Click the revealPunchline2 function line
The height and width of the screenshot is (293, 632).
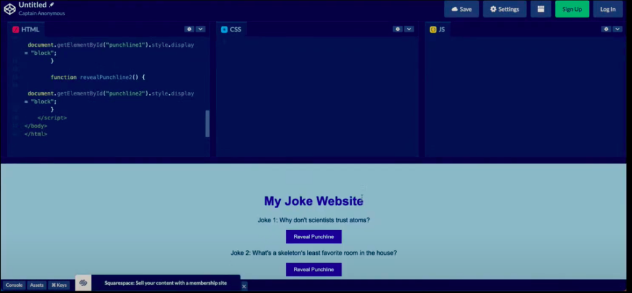[98, 77]
